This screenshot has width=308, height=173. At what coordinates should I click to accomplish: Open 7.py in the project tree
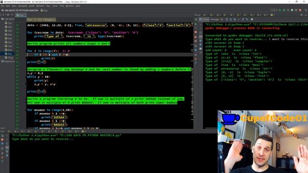coord(9,46)
